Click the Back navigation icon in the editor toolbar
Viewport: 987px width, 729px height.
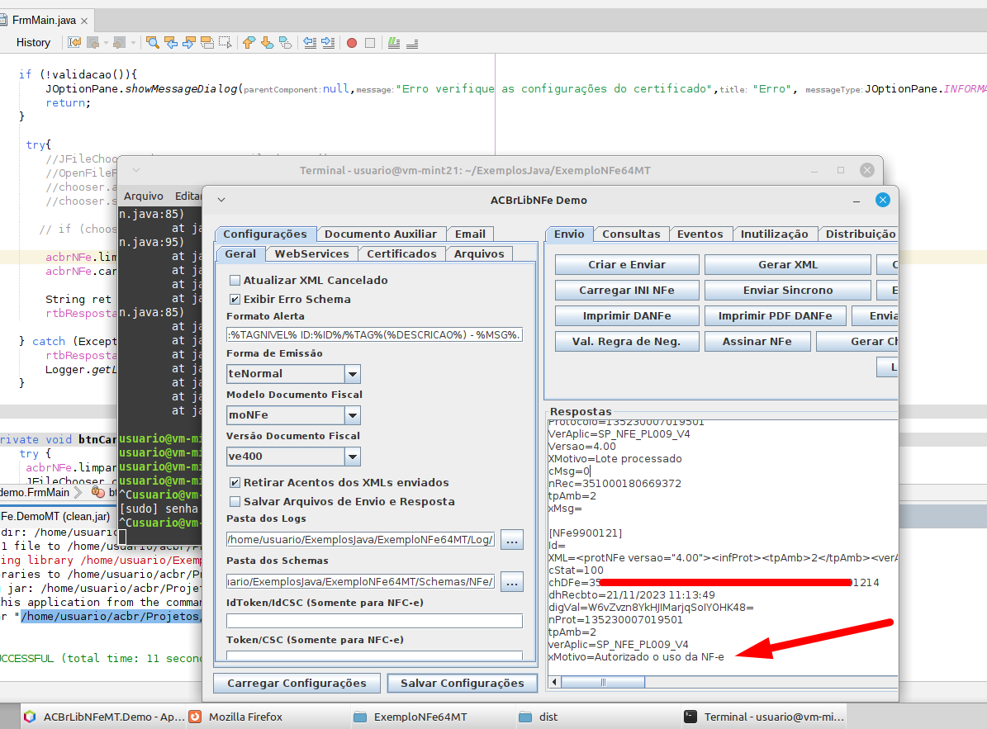coord(93,43)
